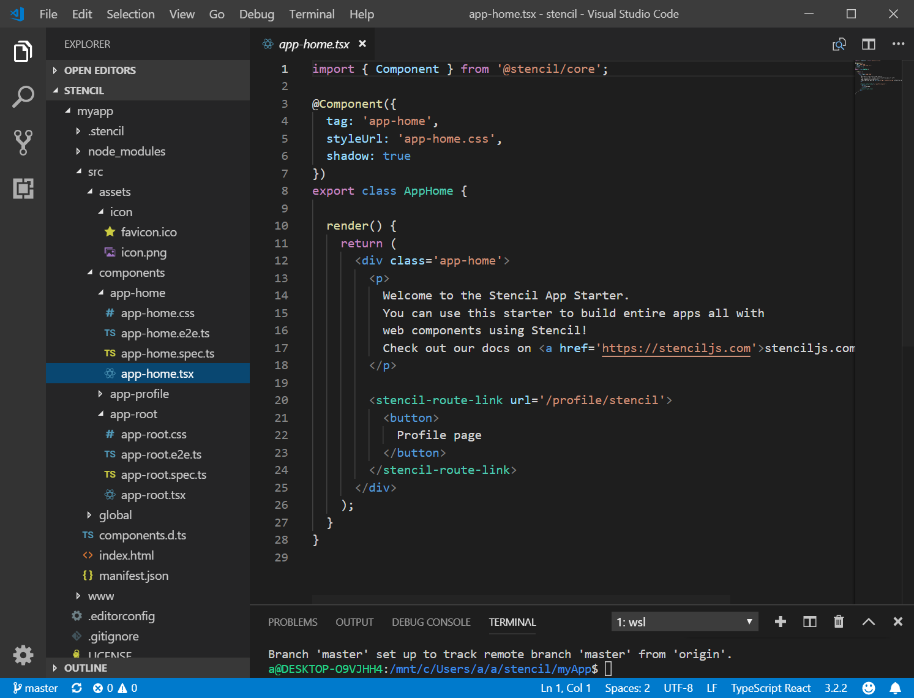Expand the www folder
914x698 pixels.
[148, 596]
